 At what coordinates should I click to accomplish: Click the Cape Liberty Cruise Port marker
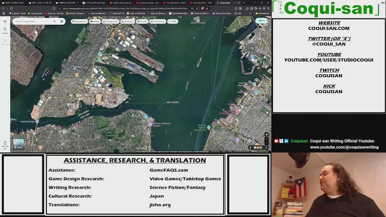(x=153, y=72)
